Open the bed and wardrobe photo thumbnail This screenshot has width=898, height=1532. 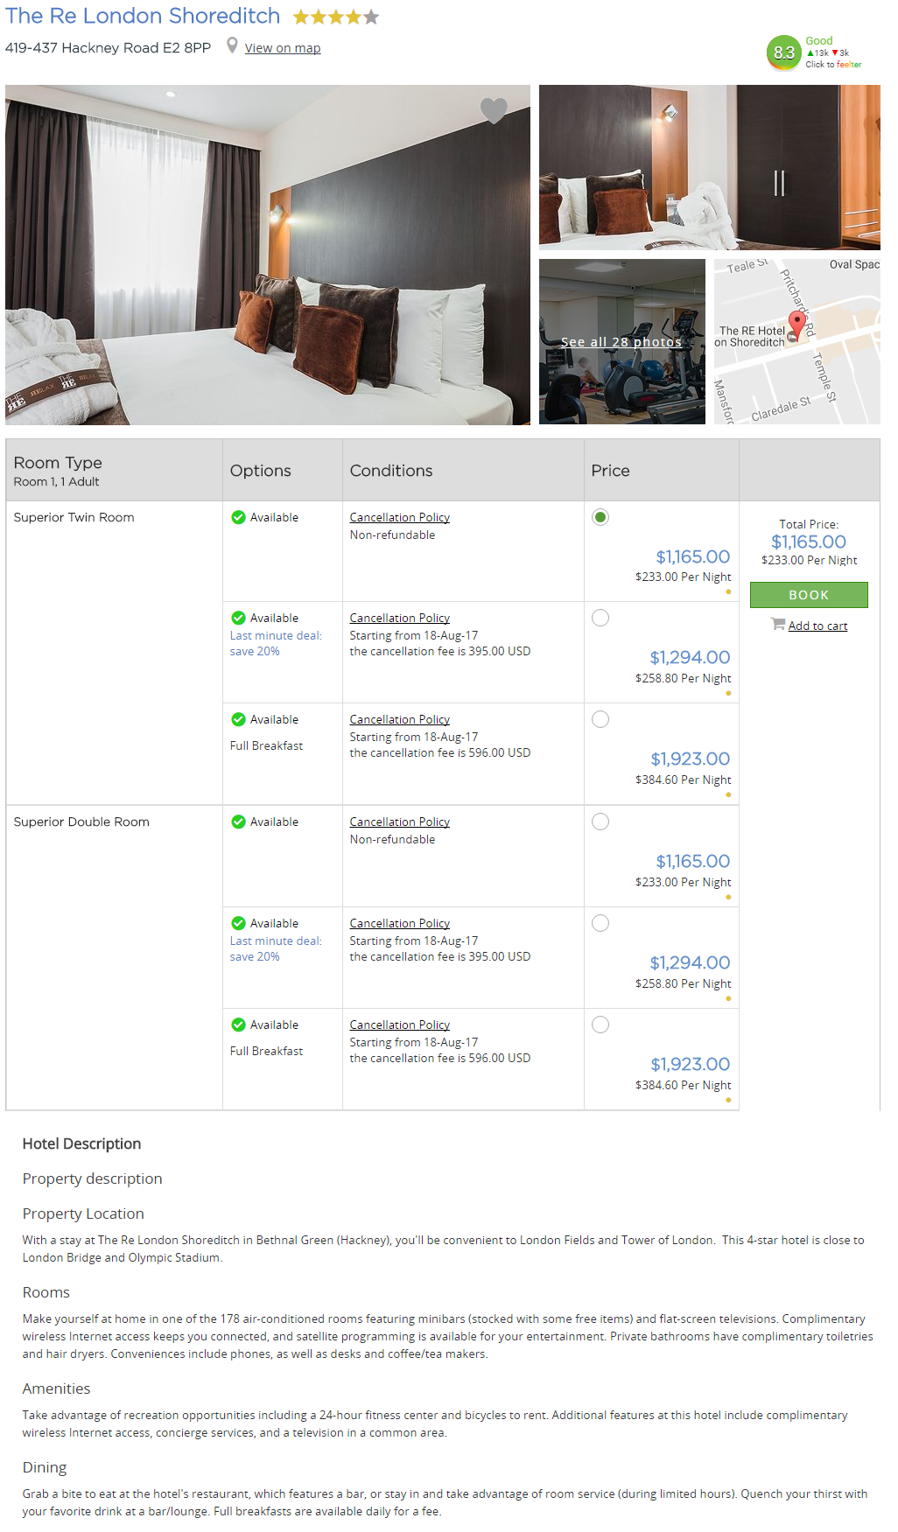point(710,167)
